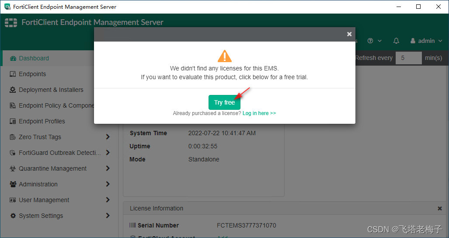Click the System Time value
This screenshot has width=449, height=238.
222,133
